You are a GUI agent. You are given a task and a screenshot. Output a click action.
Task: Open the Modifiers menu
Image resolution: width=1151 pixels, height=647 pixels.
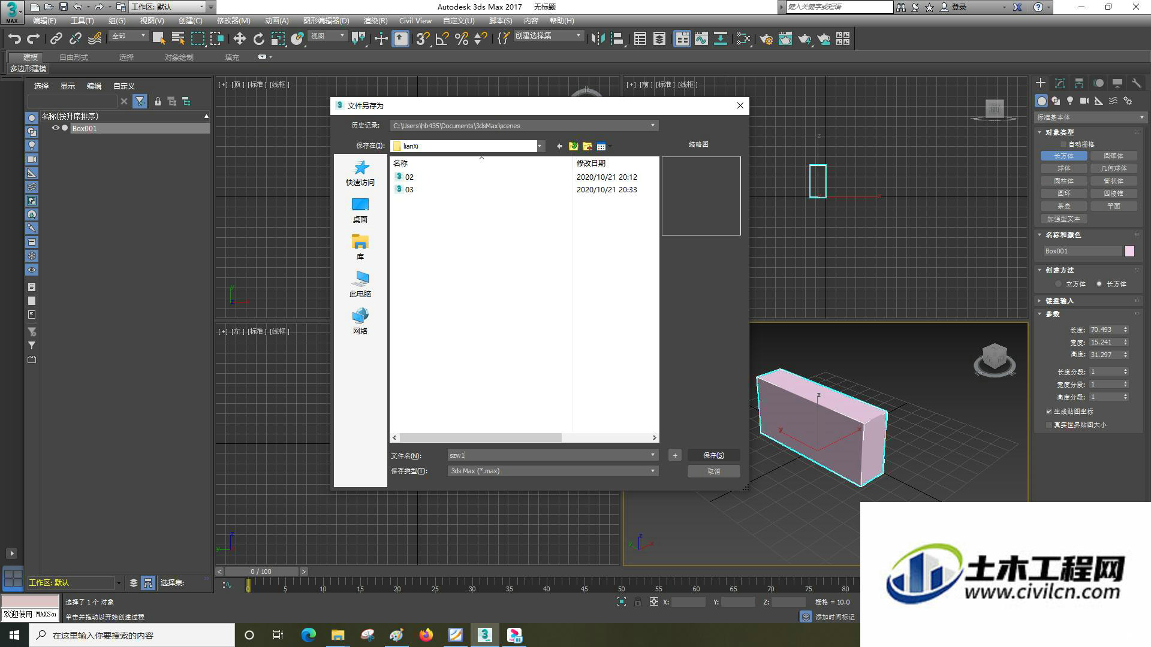click(234, 20)
